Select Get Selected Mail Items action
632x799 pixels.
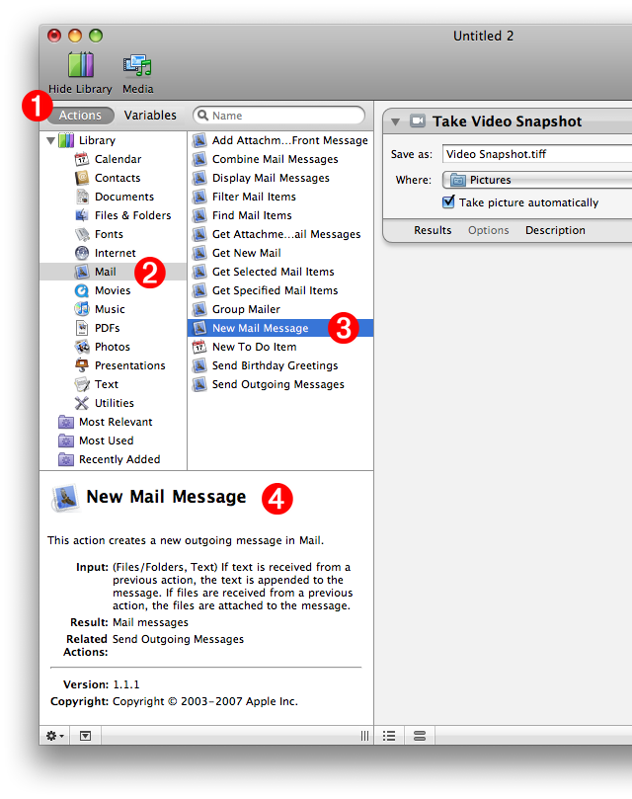click(280, 272)
